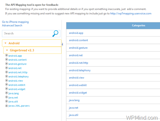Open android.widget category in the table
The height and width of the screenshot is (121, 160).
tap(78, 93)
